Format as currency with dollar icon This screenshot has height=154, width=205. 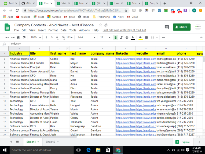[46, 38]
